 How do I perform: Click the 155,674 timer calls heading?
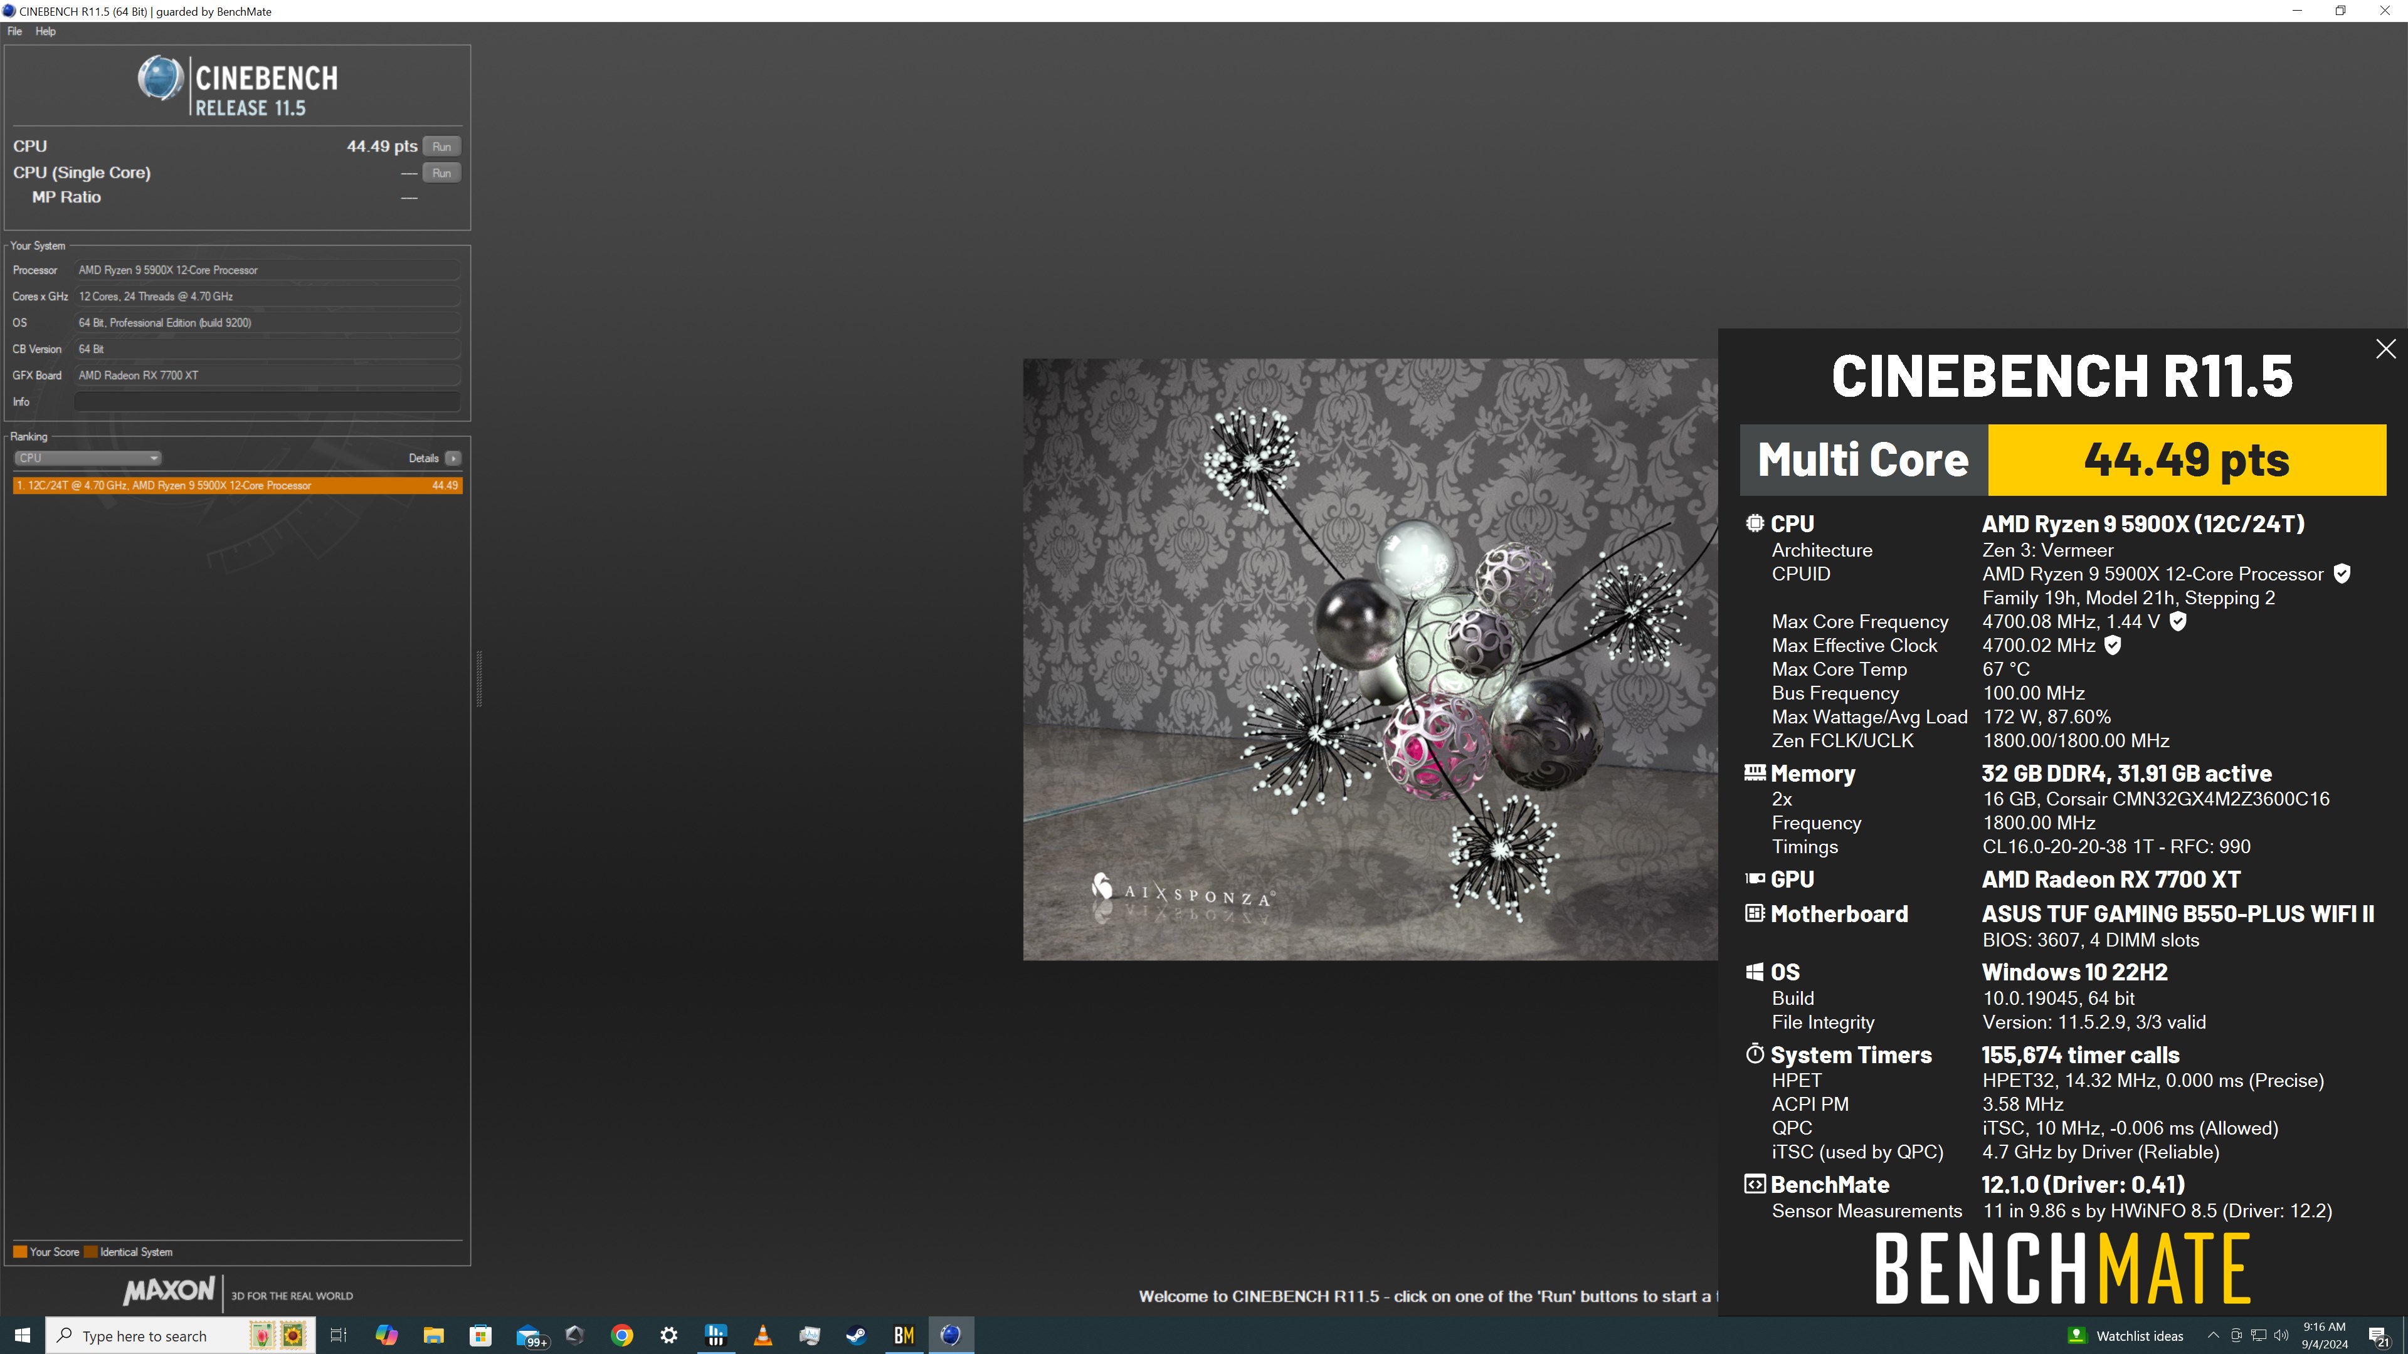click(2081, 1055)
